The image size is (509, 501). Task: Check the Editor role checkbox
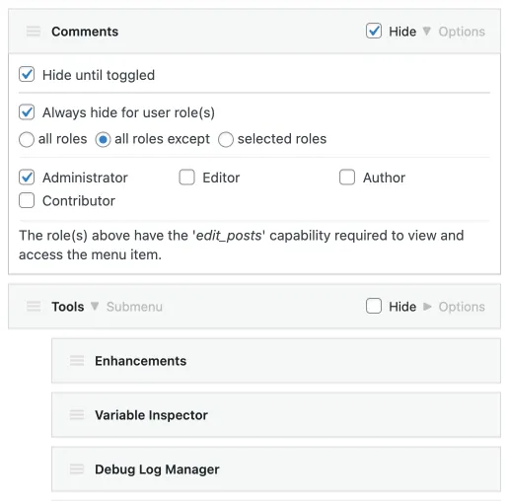pyautogui.click(x=186, y=178)
